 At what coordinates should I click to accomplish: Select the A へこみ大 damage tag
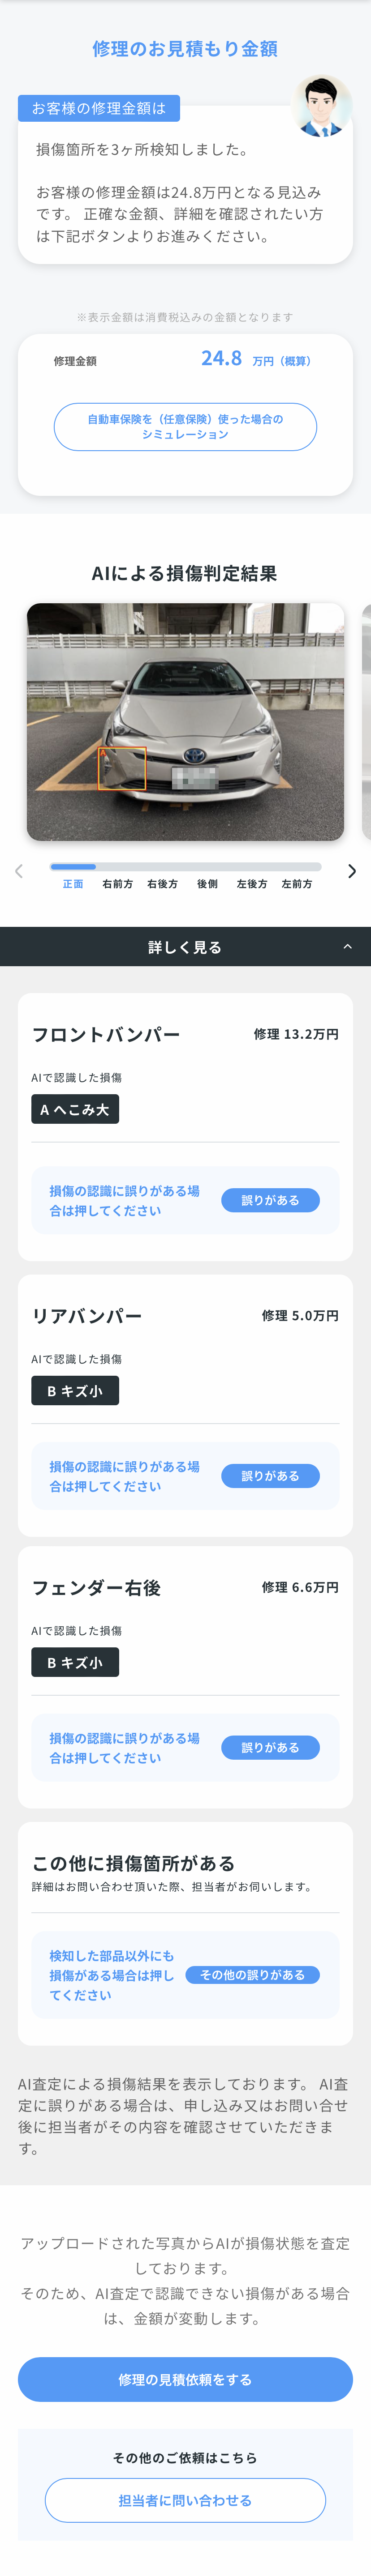75,1109
